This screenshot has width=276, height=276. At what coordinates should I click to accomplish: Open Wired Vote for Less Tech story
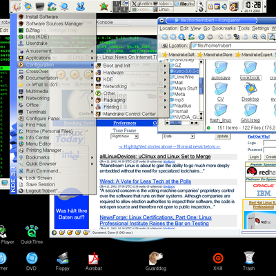tap(146, 181)
